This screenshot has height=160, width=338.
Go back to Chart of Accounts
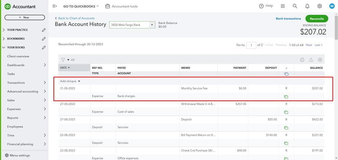(75, 18)
